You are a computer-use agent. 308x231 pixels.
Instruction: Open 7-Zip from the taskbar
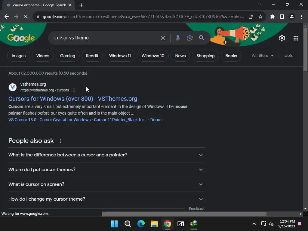(180, 224)
